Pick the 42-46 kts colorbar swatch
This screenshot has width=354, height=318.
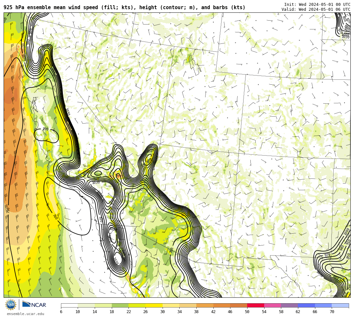(222, 305)
